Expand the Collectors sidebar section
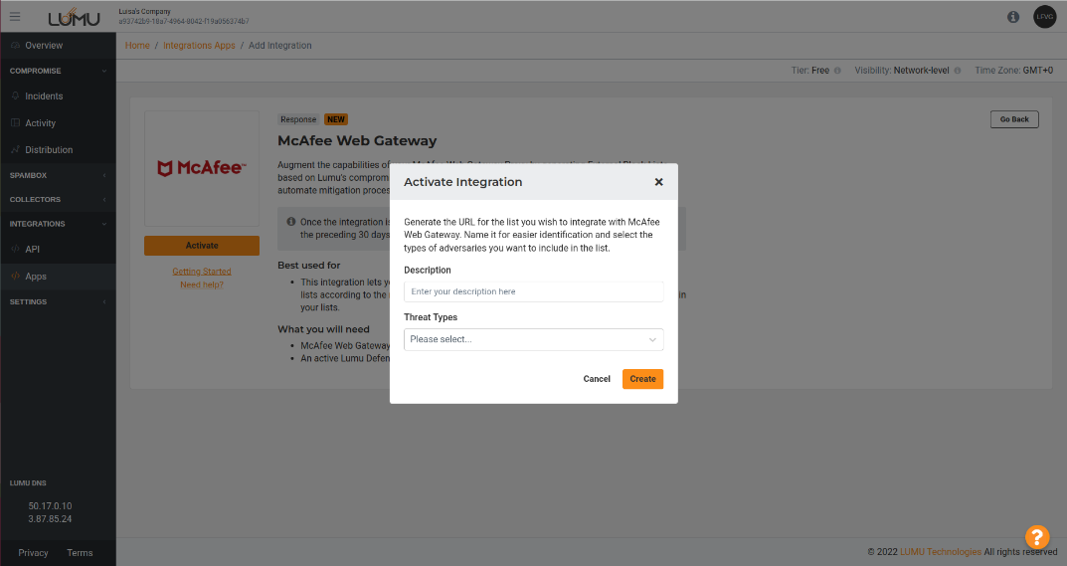 pos(58,199)
